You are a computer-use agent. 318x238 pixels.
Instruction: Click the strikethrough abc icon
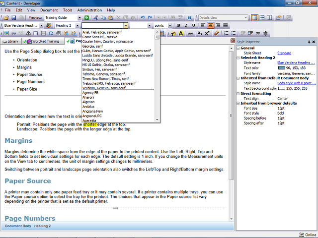tap(190, 33)
